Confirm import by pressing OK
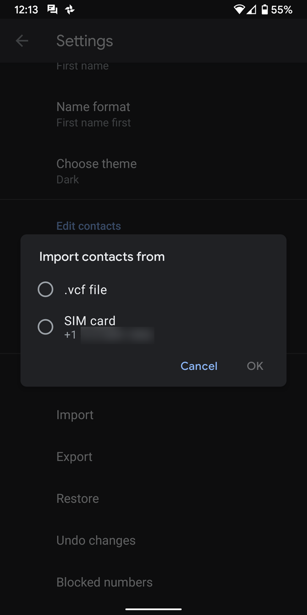Image resolution: width=307 pixels, height=615 pixels. coord(255,366)
